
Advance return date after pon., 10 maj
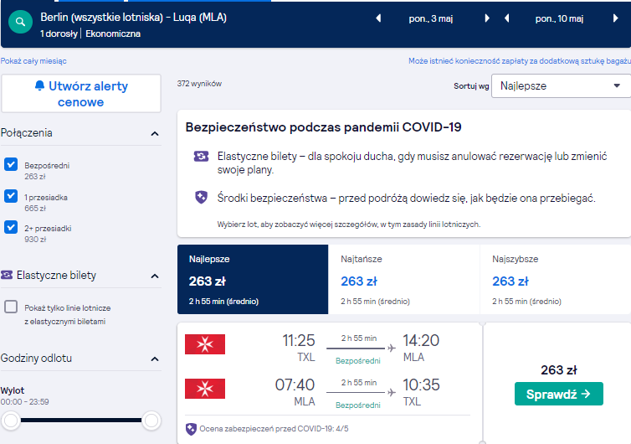[615, 18]
